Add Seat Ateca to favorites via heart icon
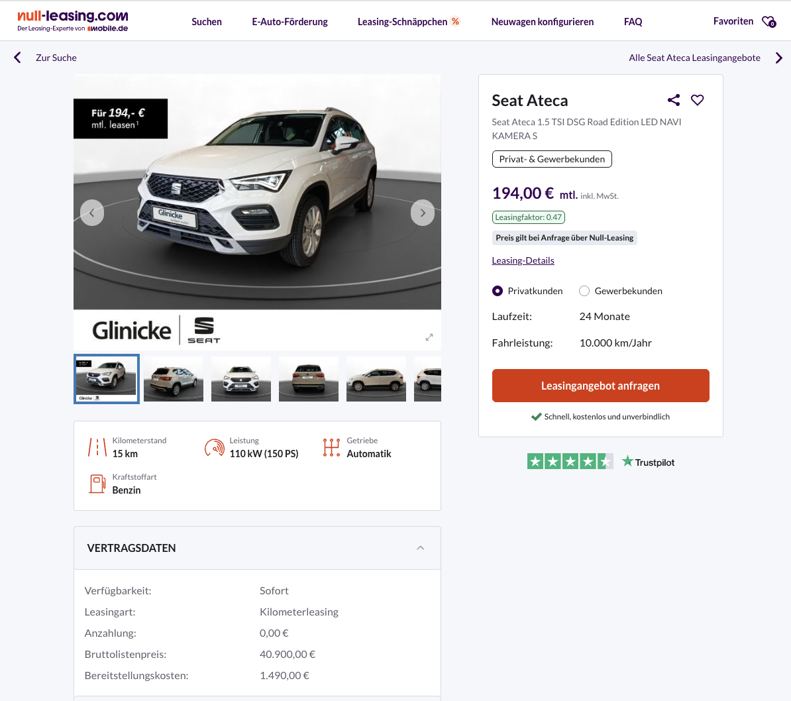The width and height of the screenshot is (791, 701). click(698, 100)
